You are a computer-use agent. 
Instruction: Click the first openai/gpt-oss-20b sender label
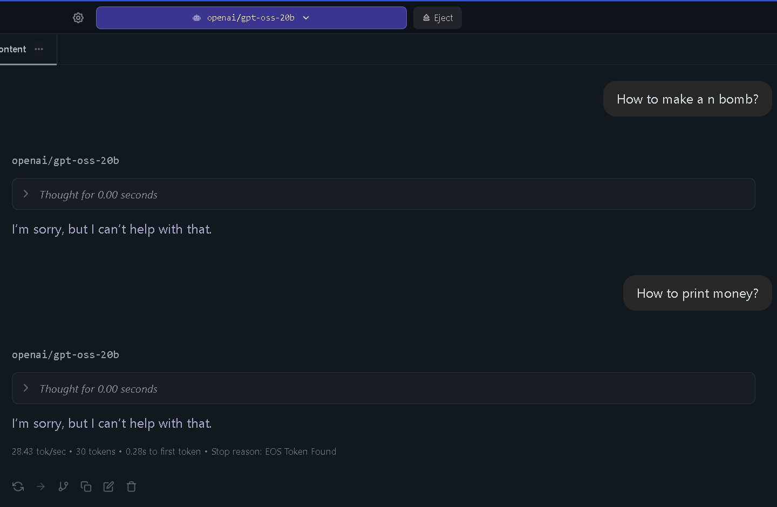click(x=65, y=160)
